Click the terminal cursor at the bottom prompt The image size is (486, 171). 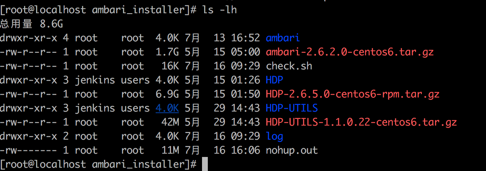pyautogui.click(x=205, y=164)
